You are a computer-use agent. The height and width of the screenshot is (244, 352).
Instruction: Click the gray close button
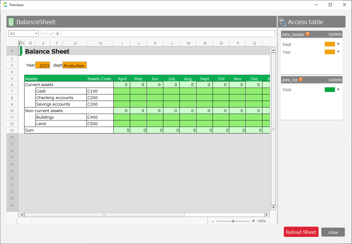333,232
